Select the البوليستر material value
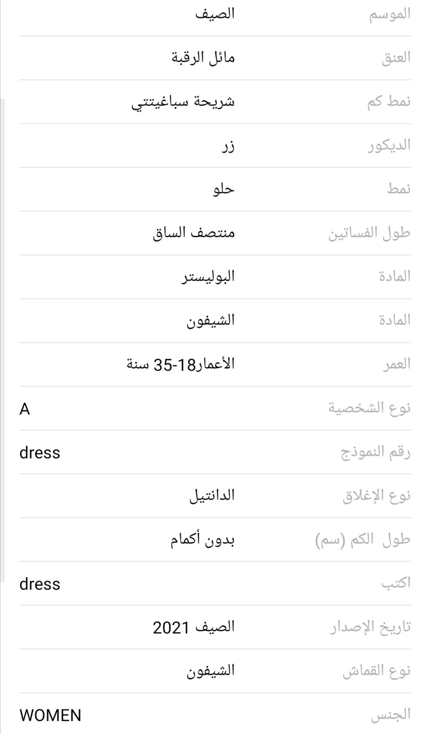This screenshot has width=430, height=734. point(208,277)
